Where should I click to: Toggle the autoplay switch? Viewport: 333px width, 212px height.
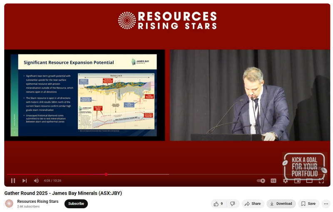pos(261,181)
